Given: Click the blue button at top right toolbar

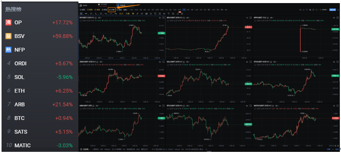Looking at the screenshot, I should click(x=333, y=10).
